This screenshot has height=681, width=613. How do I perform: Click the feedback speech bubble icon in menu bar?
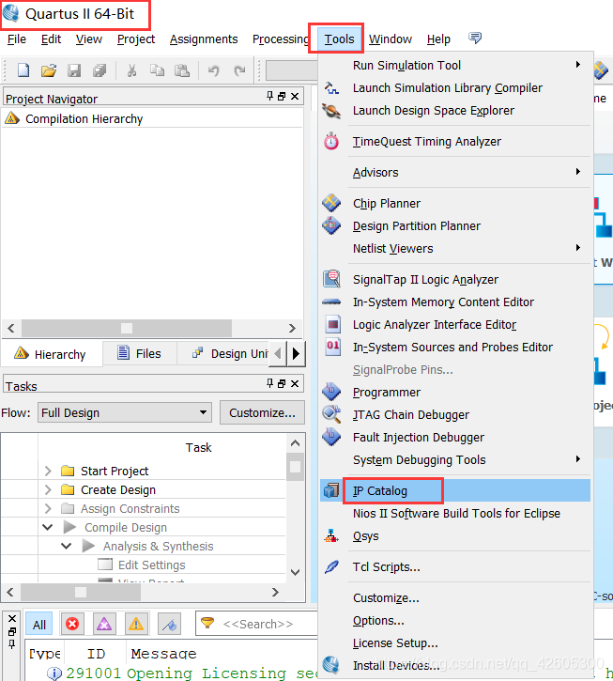pos(475,38)
